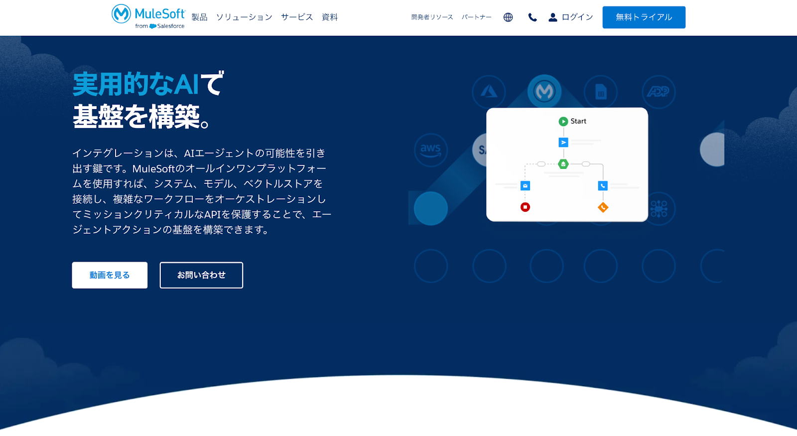797x436 pixels.
Task: Click the AWS icon in hero illustration
Action: (431, 149)
